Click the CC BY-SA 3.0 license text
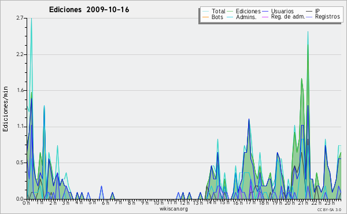This screenshot has height=214, width=347. coord(329,210)
